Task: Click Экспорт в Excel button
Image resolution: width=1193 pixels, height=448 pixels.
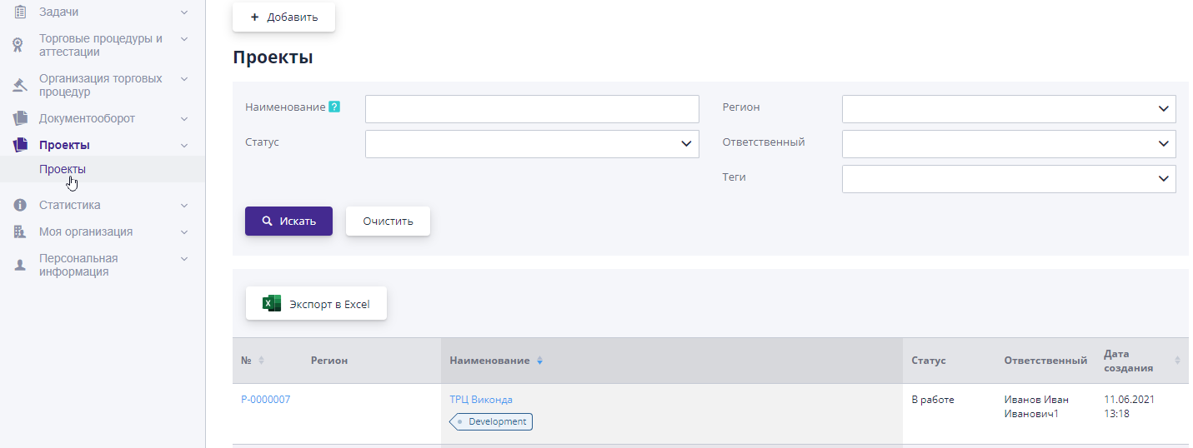Action: (x=316, y=304)
